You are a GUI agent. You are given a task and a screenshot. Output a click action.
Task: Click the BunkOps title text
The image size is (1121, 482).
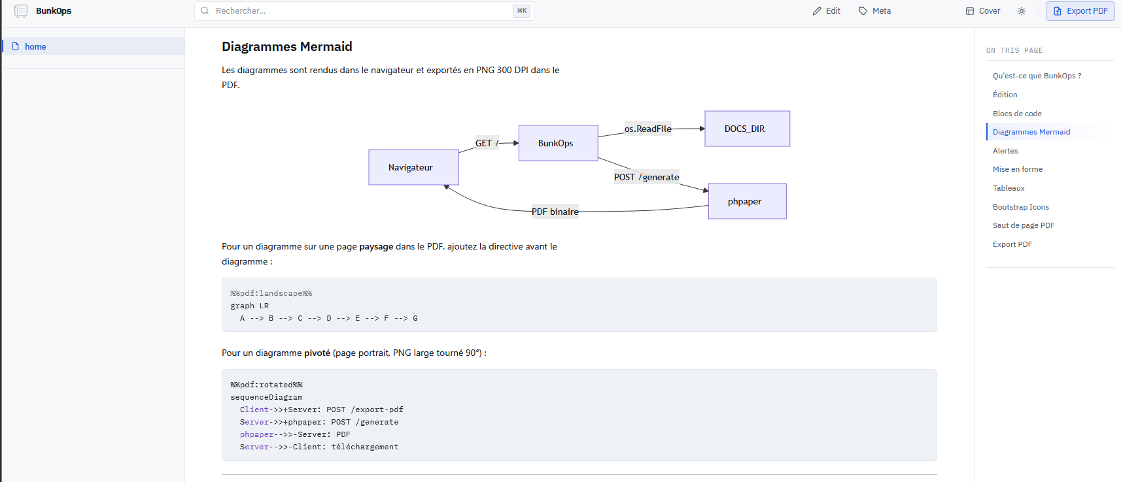click(54, 11)
